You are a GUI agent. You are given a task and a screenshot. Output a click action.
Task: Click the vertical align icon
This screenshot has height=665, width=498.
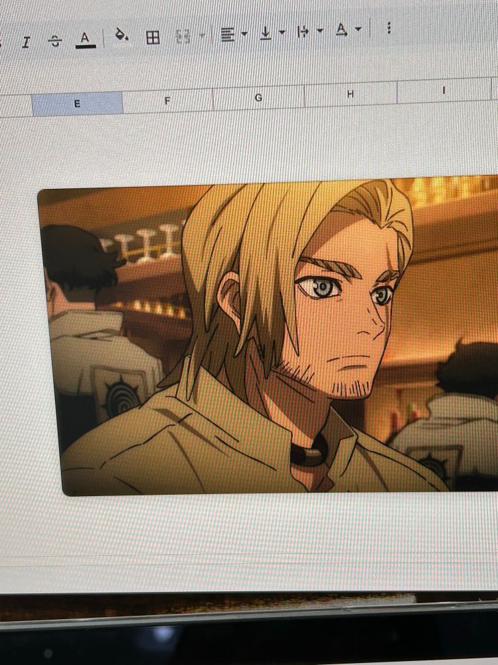[266, 33]
